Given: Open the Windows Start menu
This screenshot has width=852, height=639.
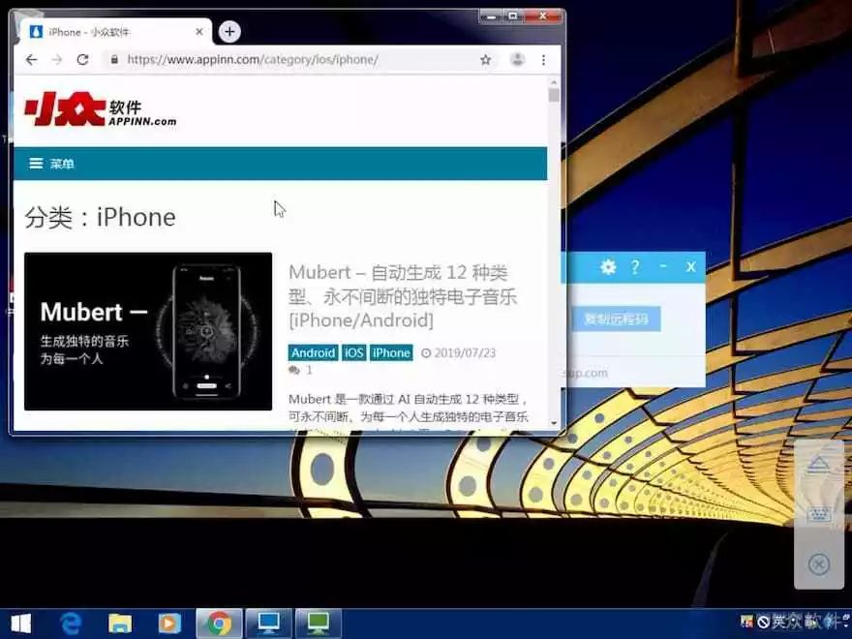Looking at the screenshot, I should tap(21, 624).
